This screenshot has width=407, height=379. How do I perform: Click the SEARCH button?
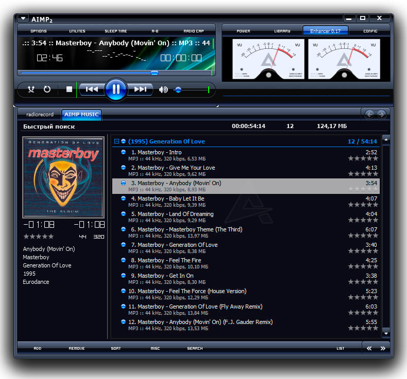(195, 349)
